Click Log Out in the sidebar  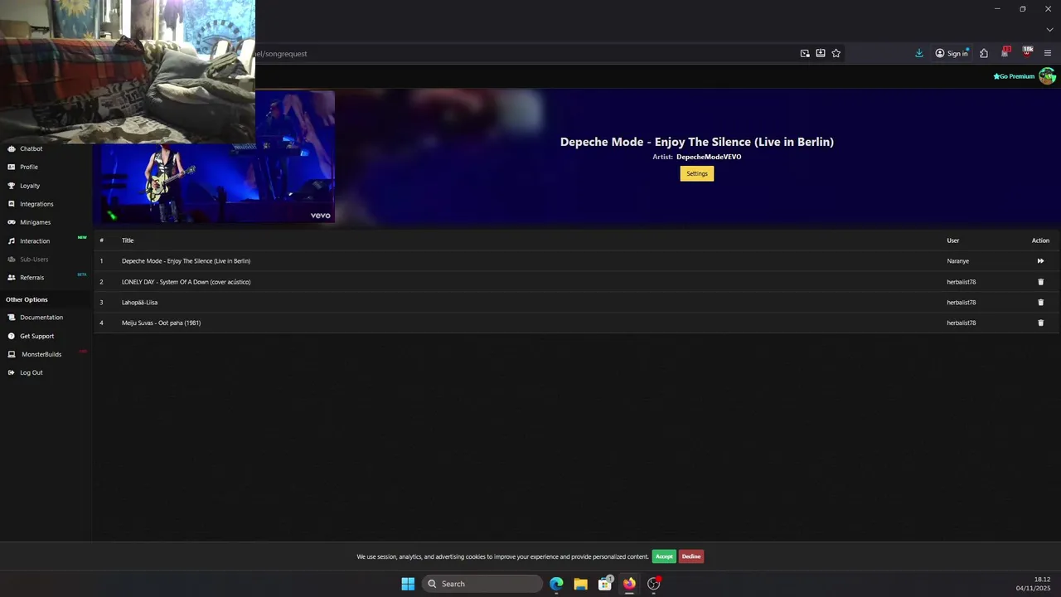point(31,372)
